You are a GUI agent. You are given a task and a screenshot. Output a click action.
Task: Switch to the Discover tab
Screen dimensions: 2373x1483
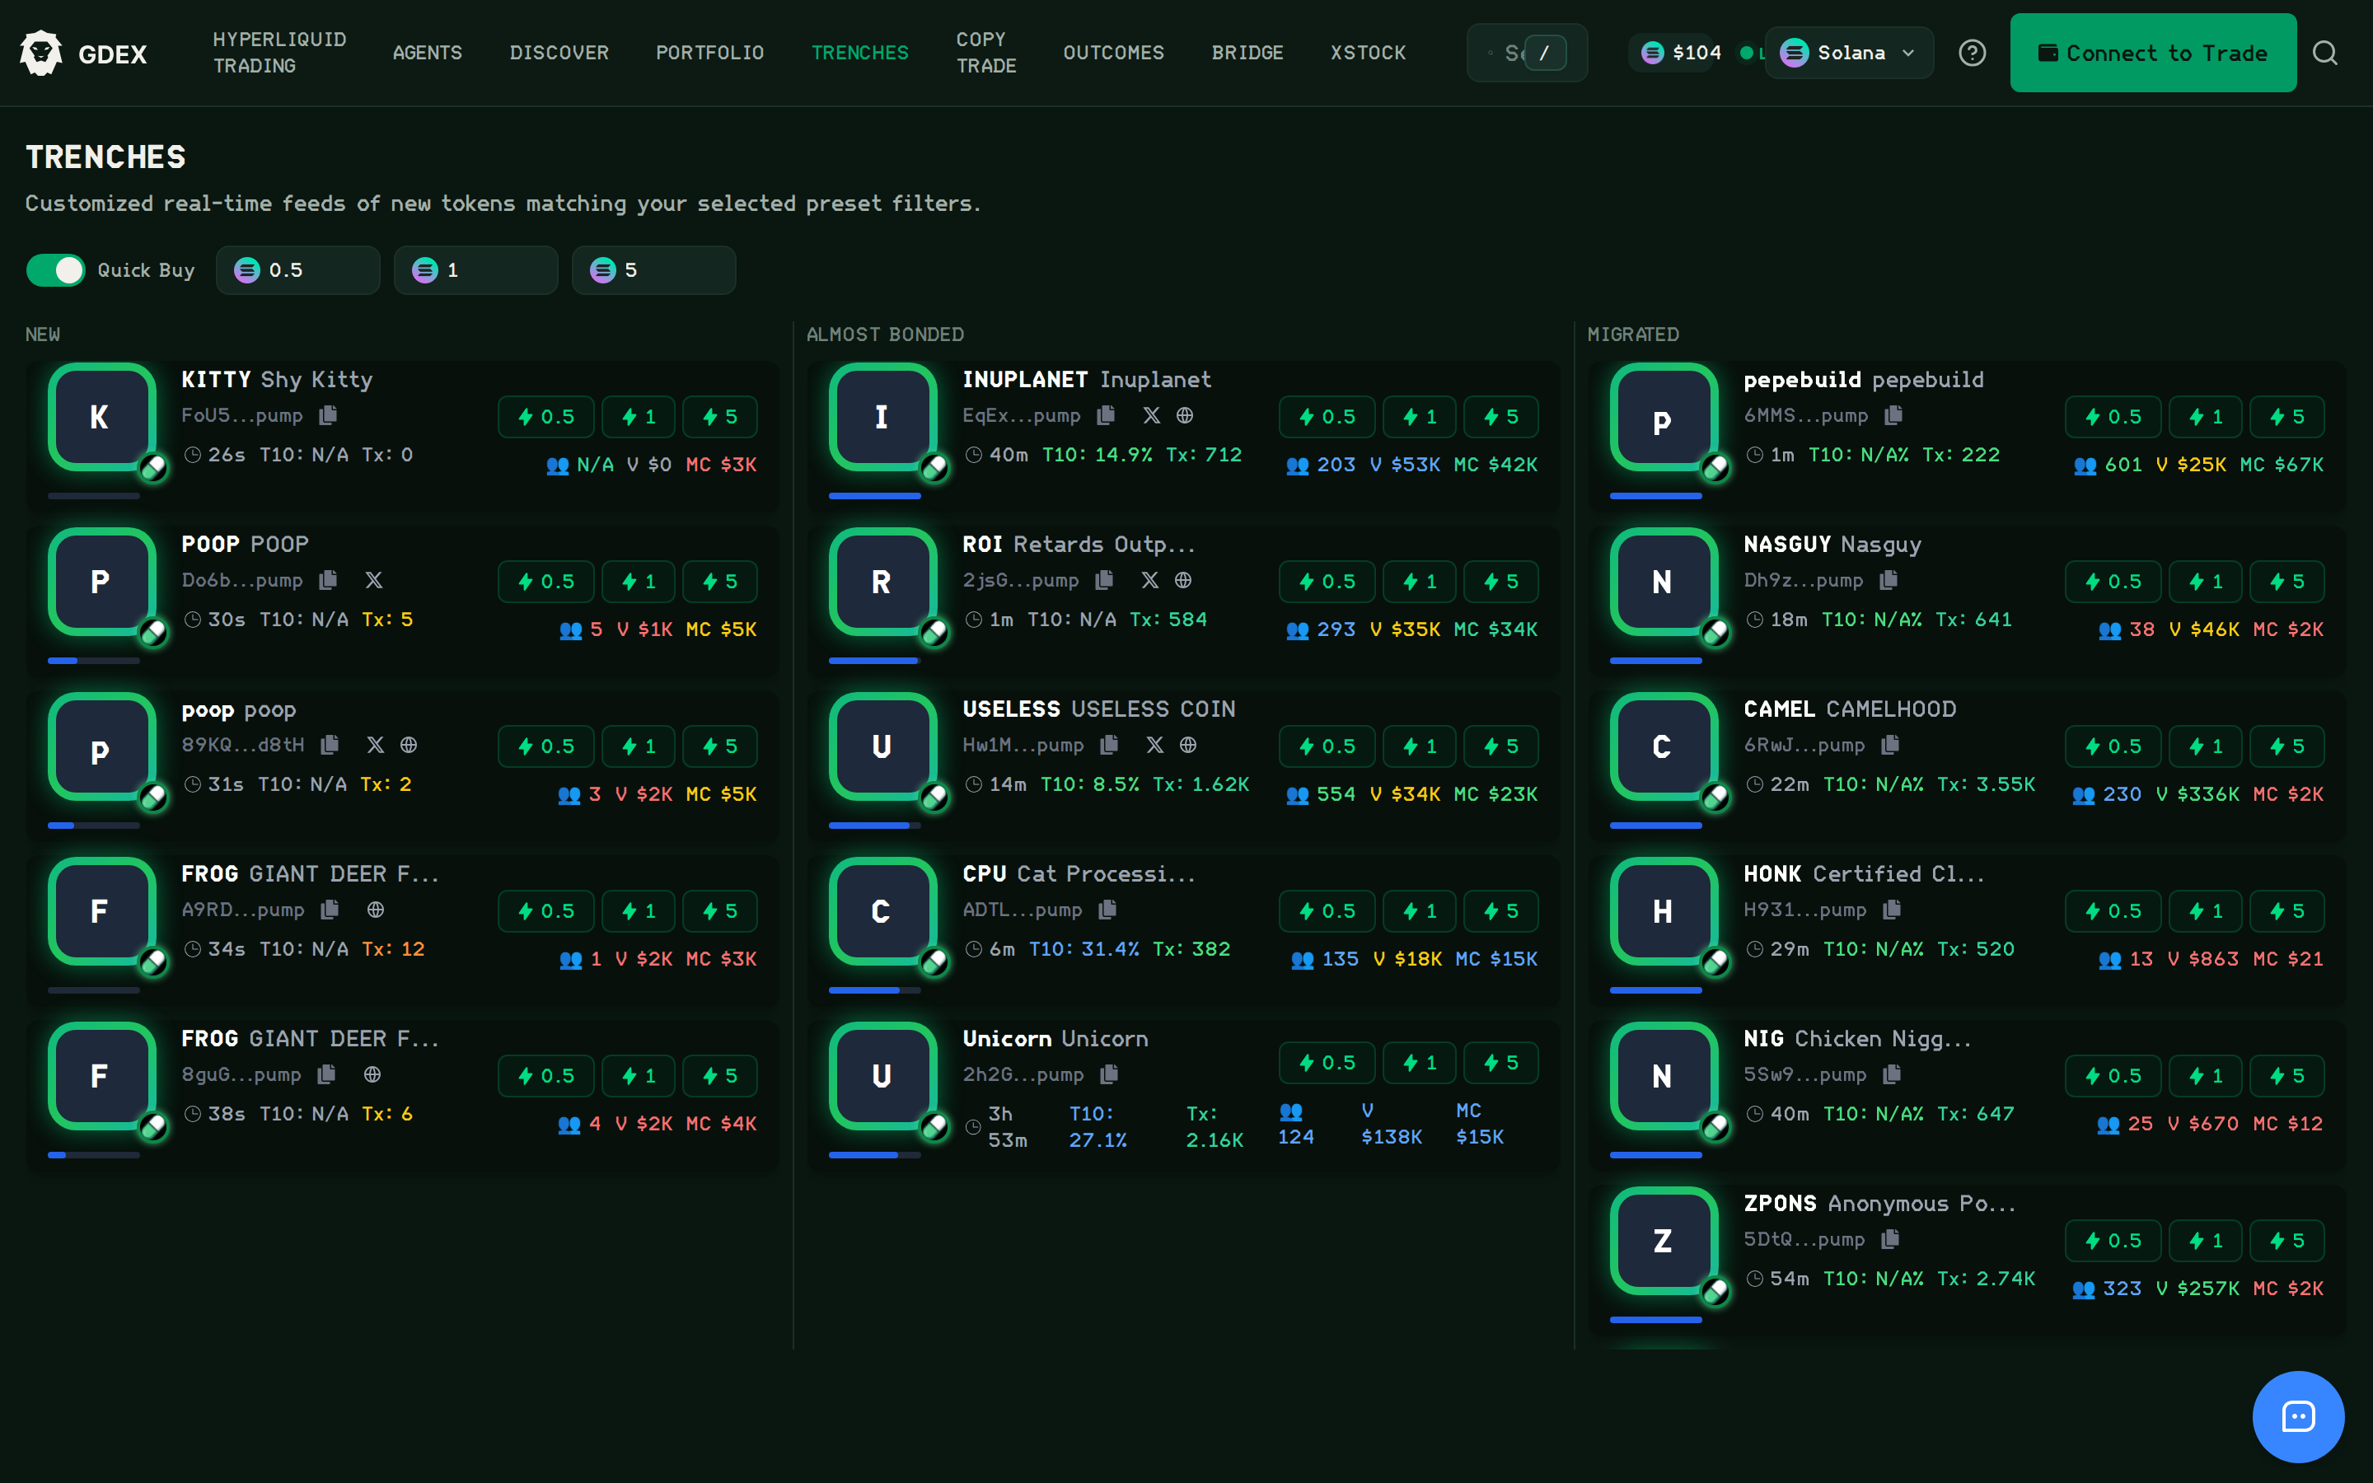tap(559, 53)
